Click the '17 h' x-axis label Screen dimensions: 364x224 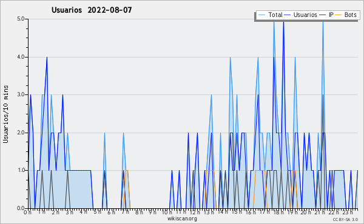[x=265, y=212]
